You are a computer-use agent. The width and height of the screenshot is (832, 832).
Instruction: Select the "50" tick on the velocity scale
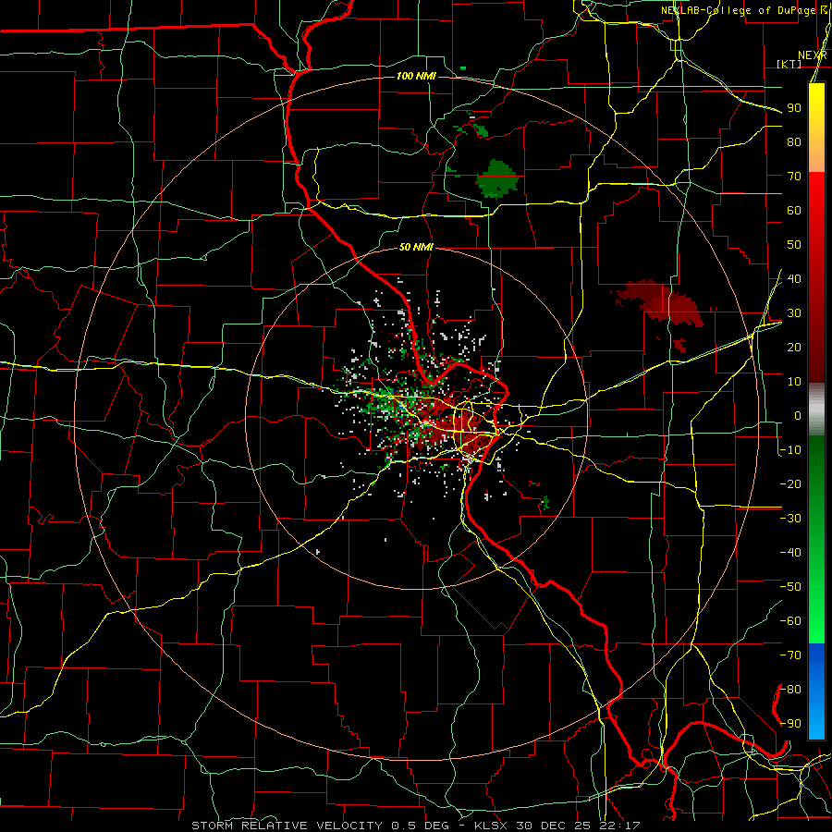point(794,245)
